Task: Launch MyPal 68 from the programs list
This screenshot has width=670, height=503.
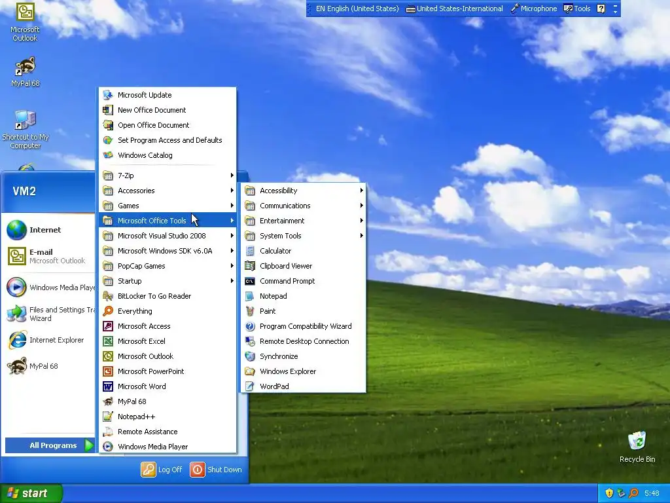Action: 167,401
